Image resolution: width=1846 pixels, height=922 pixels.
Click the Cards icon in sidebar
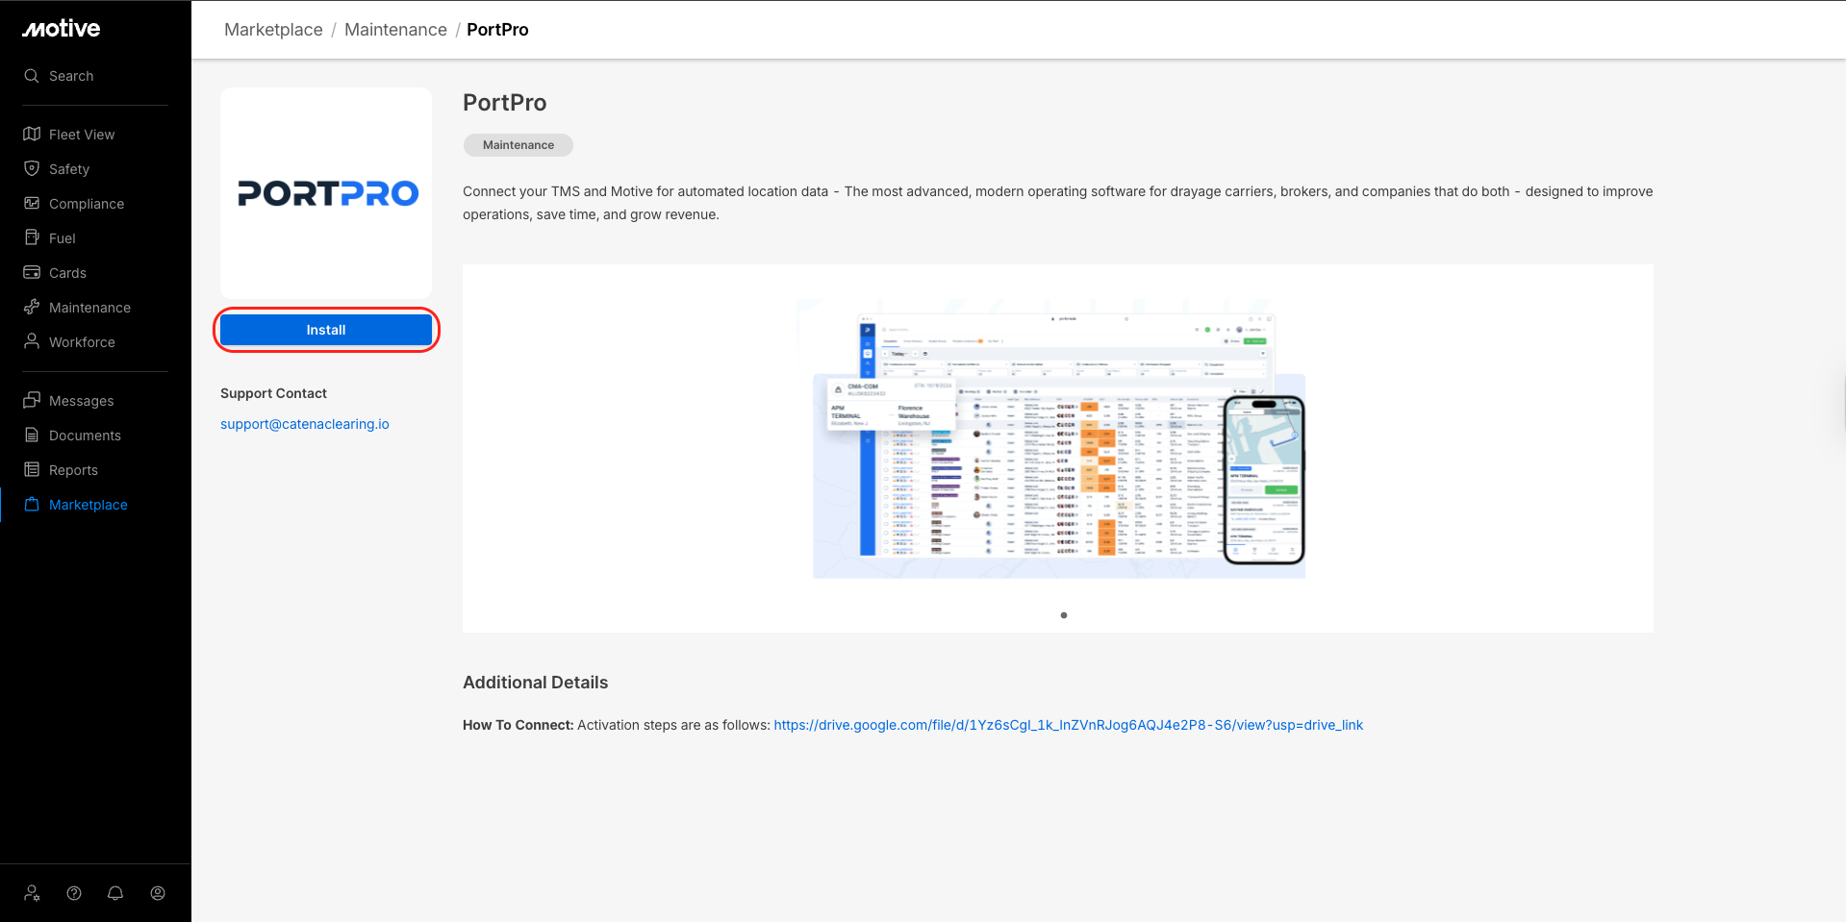[x=32, y=272]
